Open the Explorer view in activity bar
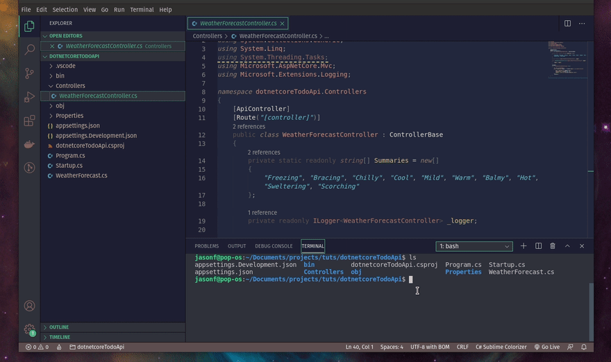 tap(29, 26)
